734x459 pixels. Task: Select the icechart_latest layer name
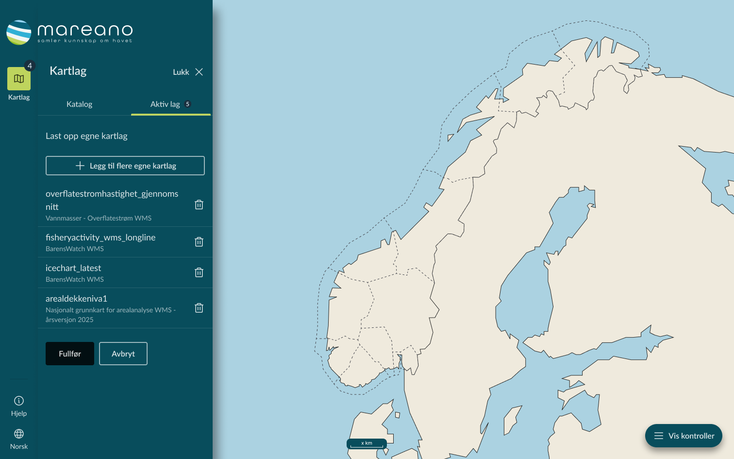73,268
